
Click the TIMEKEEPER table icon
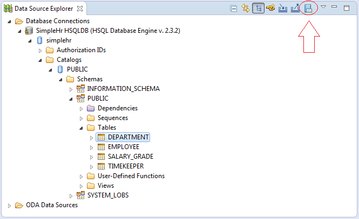101,166
